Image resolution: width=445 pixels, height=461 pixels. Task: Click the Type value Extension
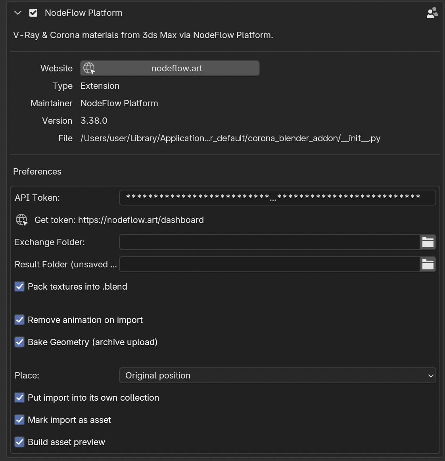[x=100, y=86]
